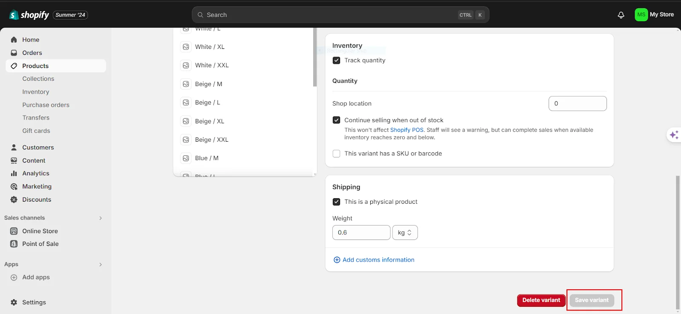The width and height of the screenshot is (681, 314).
Task: Click the Save variant button
Action: click(x=592, y=300)
